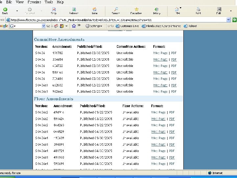The image size is (237, 178).
Task: Open the Search toolbar button
Action: click(116, 11)
